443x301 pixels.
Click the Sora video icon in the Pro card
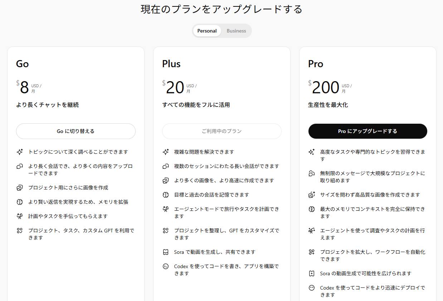pos(312,273)
